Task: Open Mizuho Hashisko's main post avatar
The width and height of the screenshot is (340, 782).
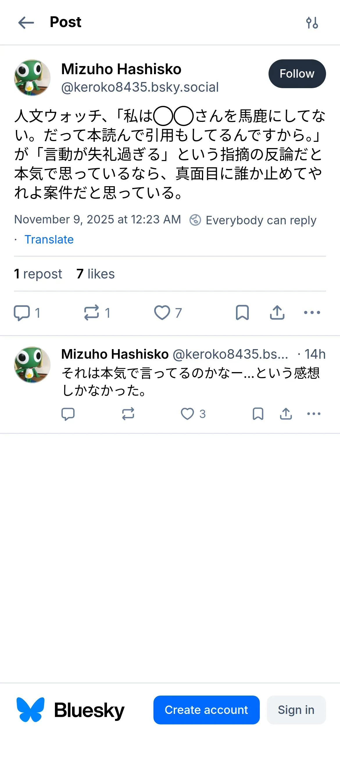Action: coord(32,78)
